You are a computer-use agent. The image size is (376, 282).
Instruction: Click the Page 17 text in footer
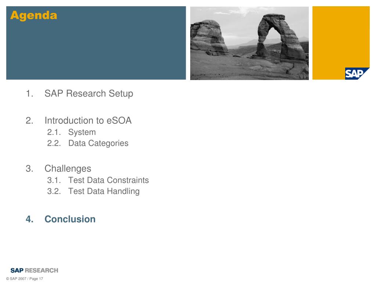pyautogui.click(x=36, y=279)
